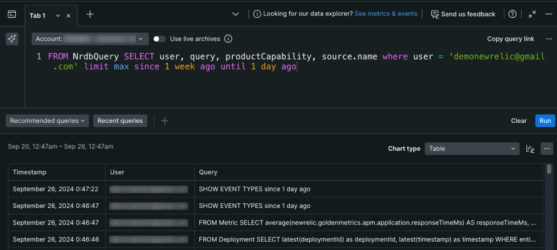Expand the Recommended queries dropdown
Image resolution: width=557 pixels, height=250 pixels.
47,121
